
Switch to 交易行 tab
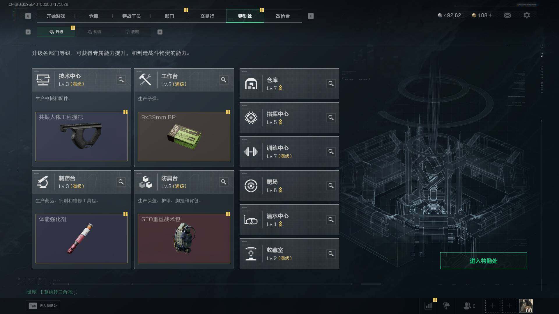click(x=207, y=16)
